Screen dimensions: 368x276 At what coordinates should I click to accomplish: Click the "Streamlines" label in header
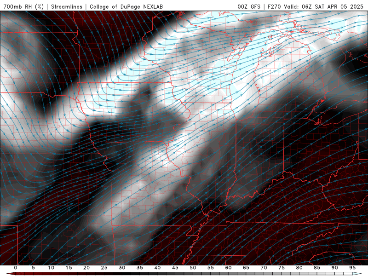(67, 6)
